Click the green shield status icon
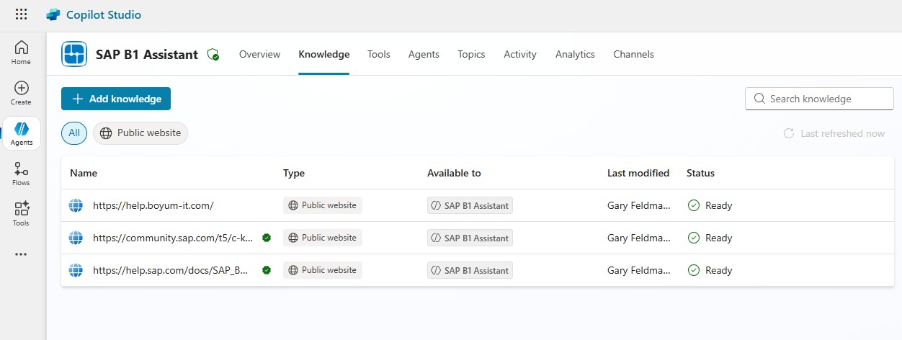 tap(213, 55)
